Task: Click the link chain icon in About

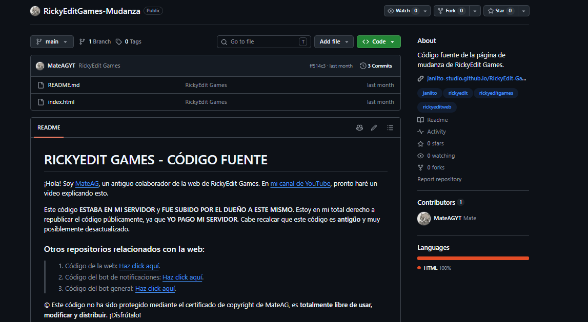Action: pyautogui.click(x=420, y=79)
